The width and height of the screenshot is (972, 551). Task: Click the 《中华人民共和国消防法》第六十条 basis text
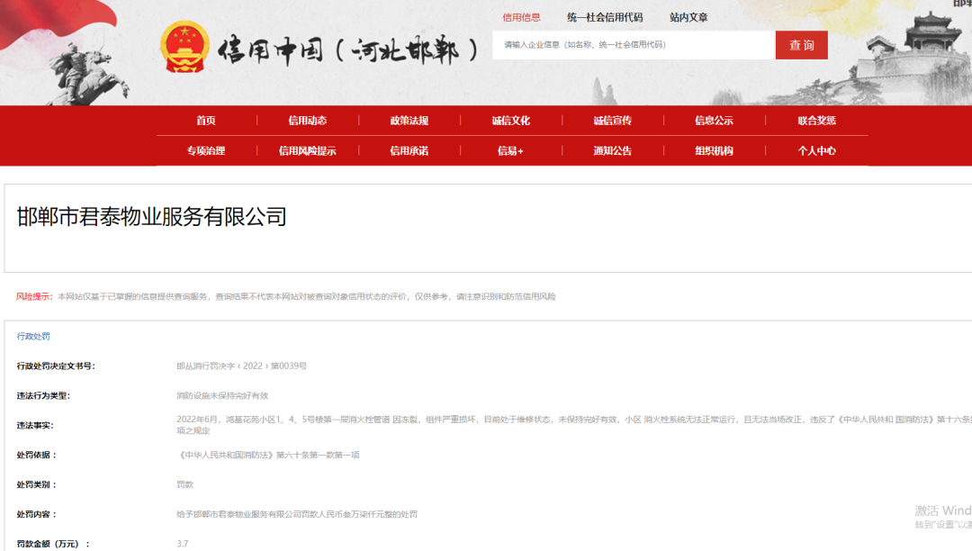[268, 456]
